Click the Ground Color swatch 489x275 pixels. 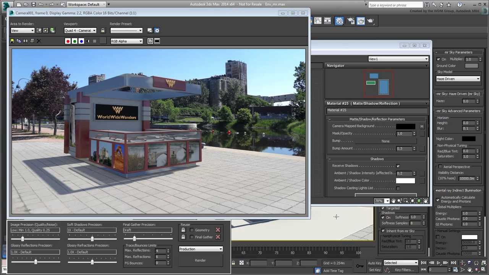pos(471,66)
